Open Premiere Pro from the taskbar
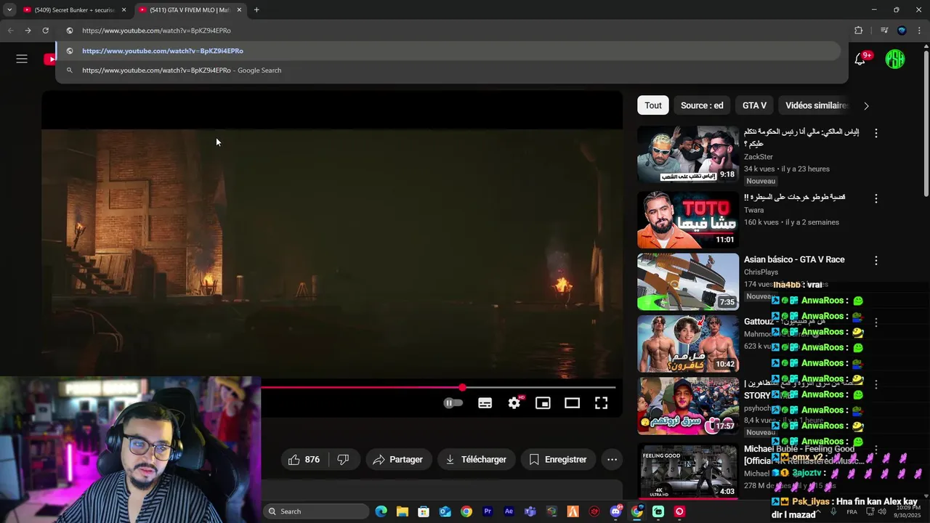Viewport: 930px width, 523px height. click(x=488, y=511)
